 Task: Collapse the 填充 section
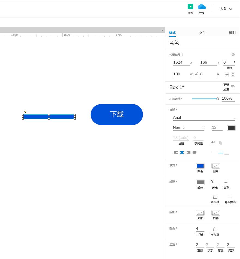173,165
